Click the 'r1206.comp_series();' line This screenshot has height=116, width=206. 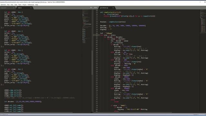click(13, 96)
